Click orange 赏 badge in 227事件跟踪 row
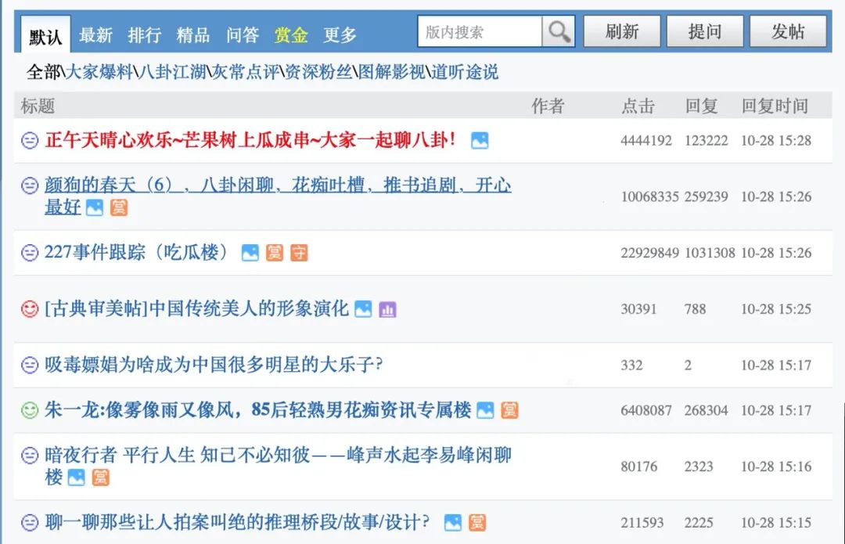Screen dimensions: 845x544 click(275, 252)
